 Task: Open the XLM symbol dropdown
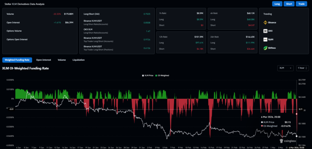click(x=286, y=68)
